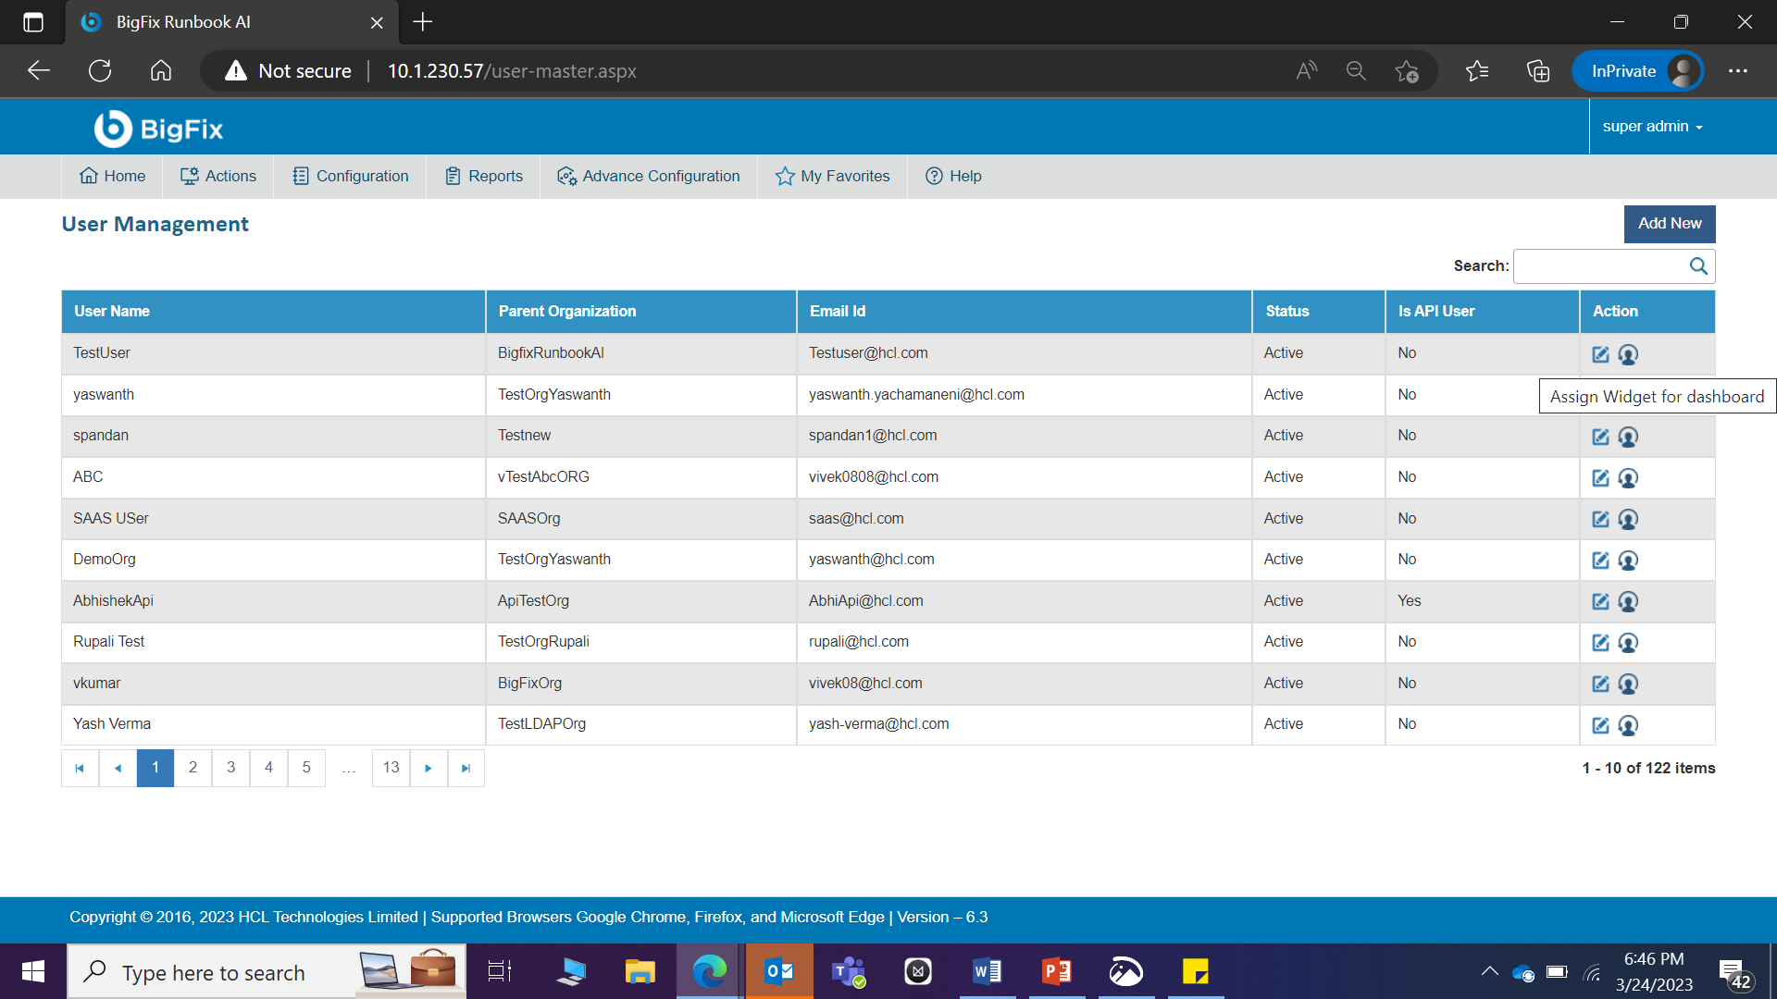Go to next page arrow
The image size is (1777, 999).
click(x=428, y=768)
